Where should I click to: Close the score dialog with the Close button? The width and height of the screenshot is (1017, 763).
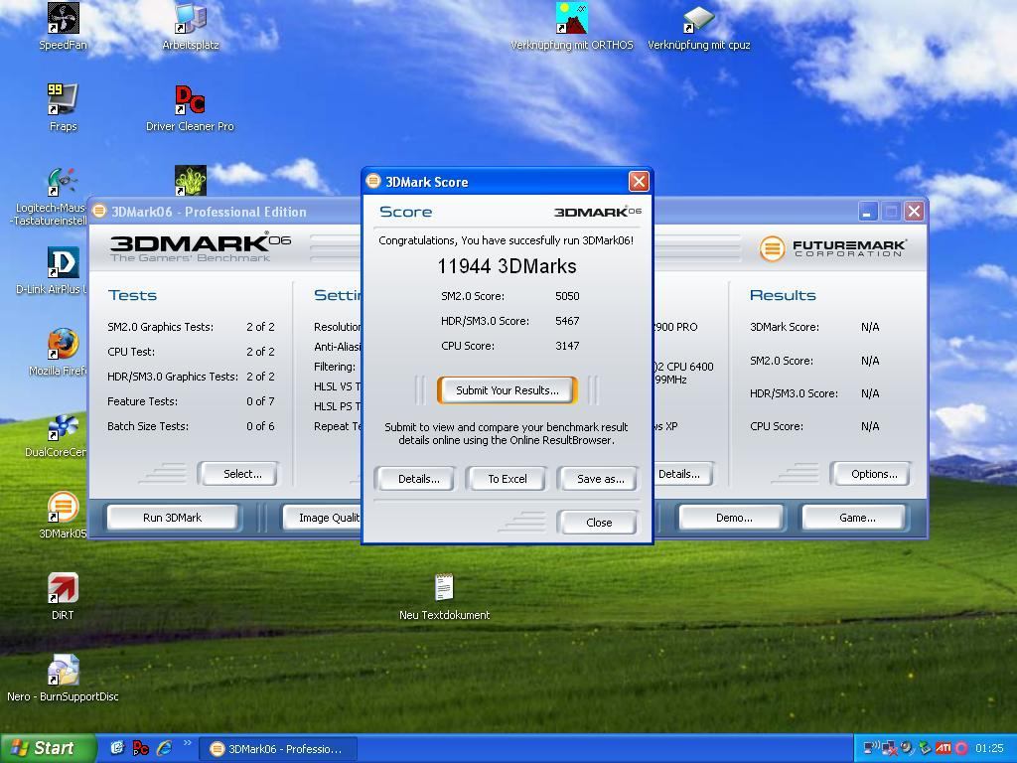[x=599, y=523]
